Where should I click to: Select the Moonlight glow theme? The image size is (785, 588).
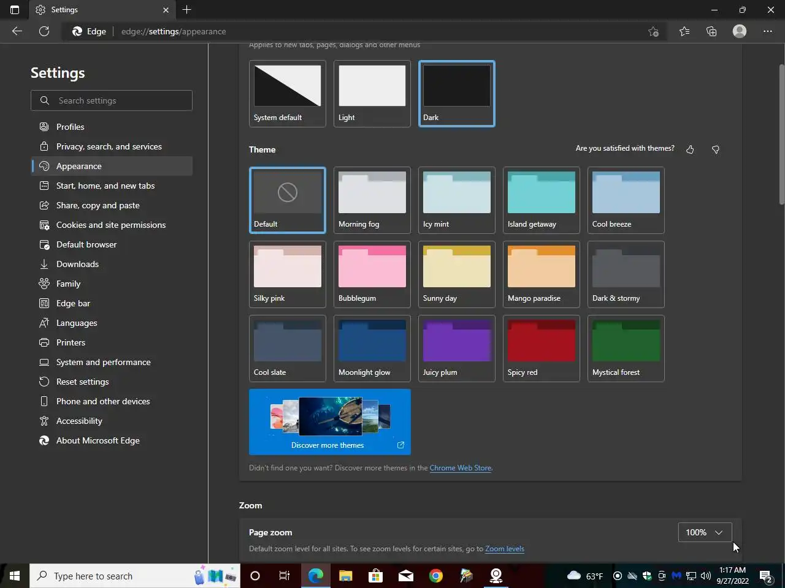point(372,349)
